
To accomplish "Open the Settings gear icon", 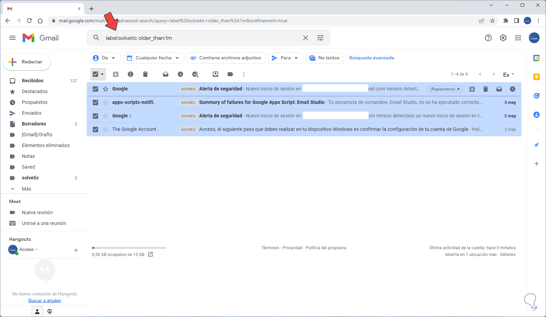I will (503, 38).
